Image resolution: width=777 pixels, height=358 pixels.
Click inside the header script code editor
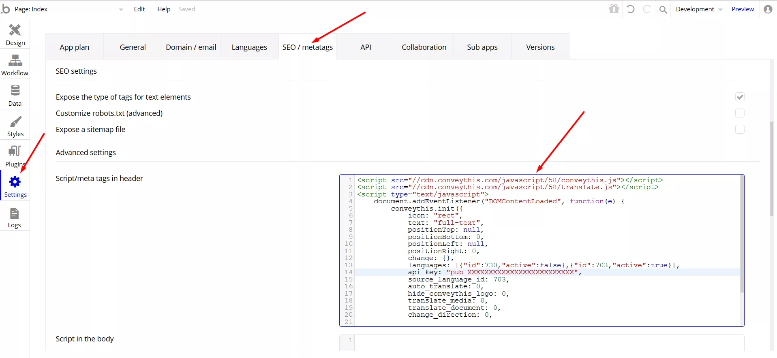point(542,250)
